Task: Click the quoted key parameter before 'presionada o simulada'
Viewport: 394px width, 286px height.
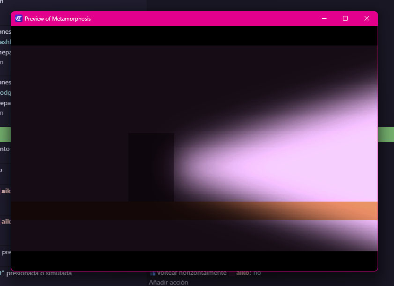Action: tap(3, 272)
